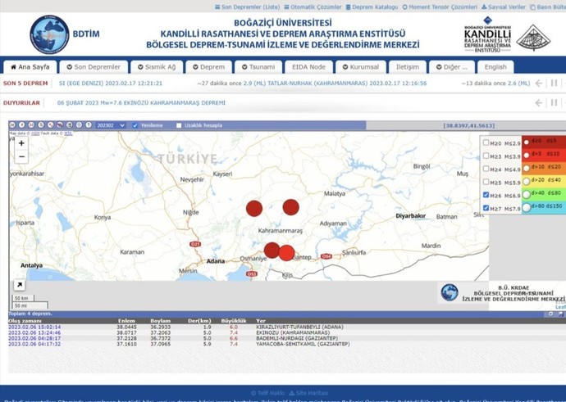Click the previous arrow in DUYURULAR ticker
This screenshot has width=566, height=402.
click(539, 103)
